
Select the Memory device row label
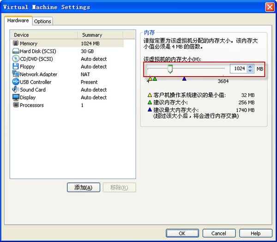[x=29, y=43]
